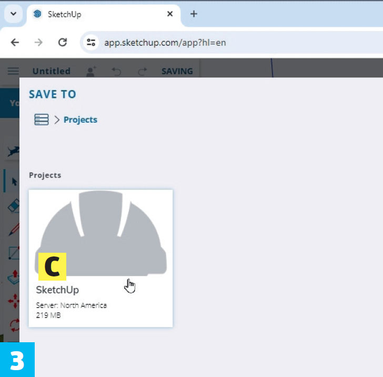Select the SketchUp browser tab
This screenshot has height=377, width=383.
[104, 14]
